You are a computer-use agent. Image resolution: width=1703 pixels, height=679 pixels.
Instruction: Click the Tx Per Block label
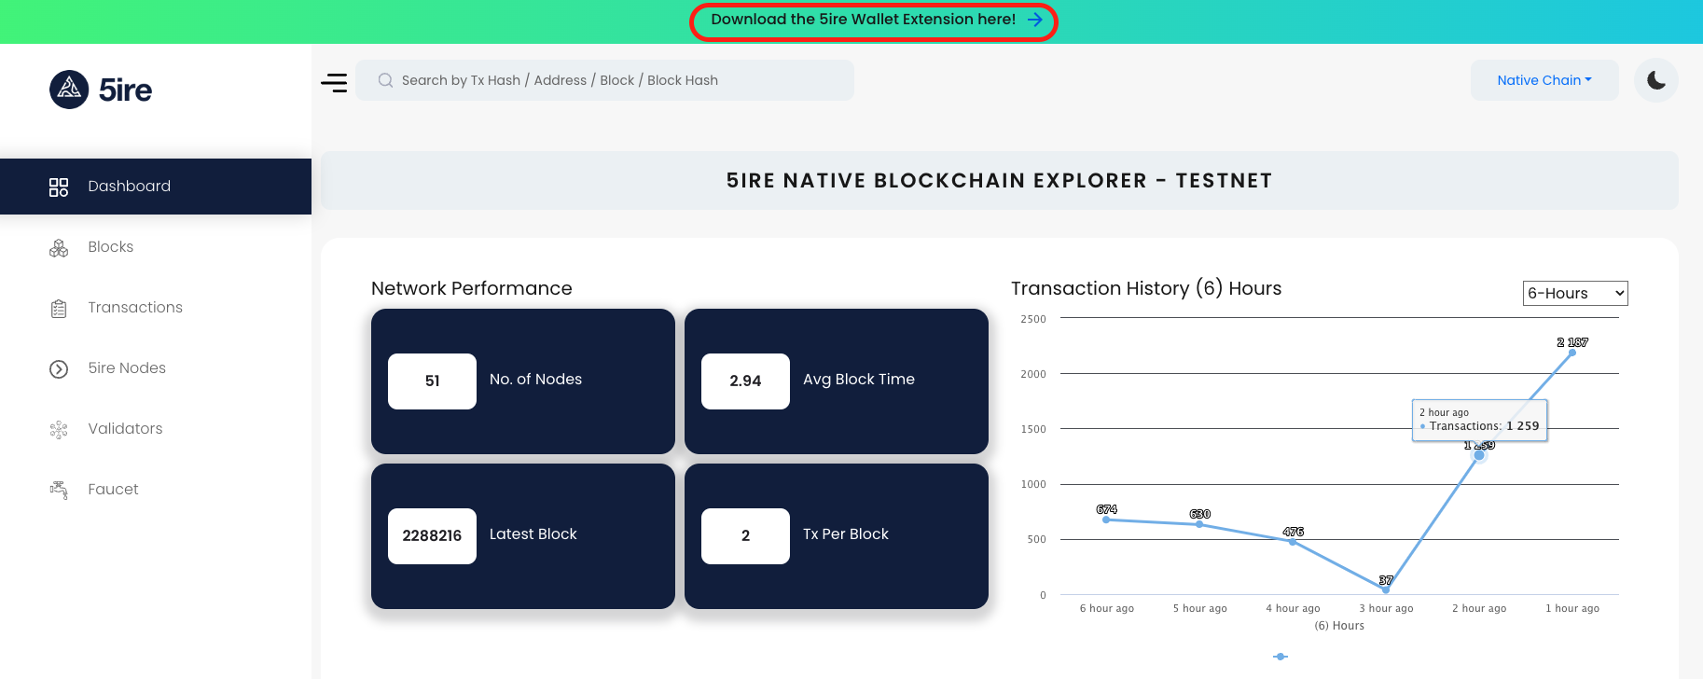[846, 534]
